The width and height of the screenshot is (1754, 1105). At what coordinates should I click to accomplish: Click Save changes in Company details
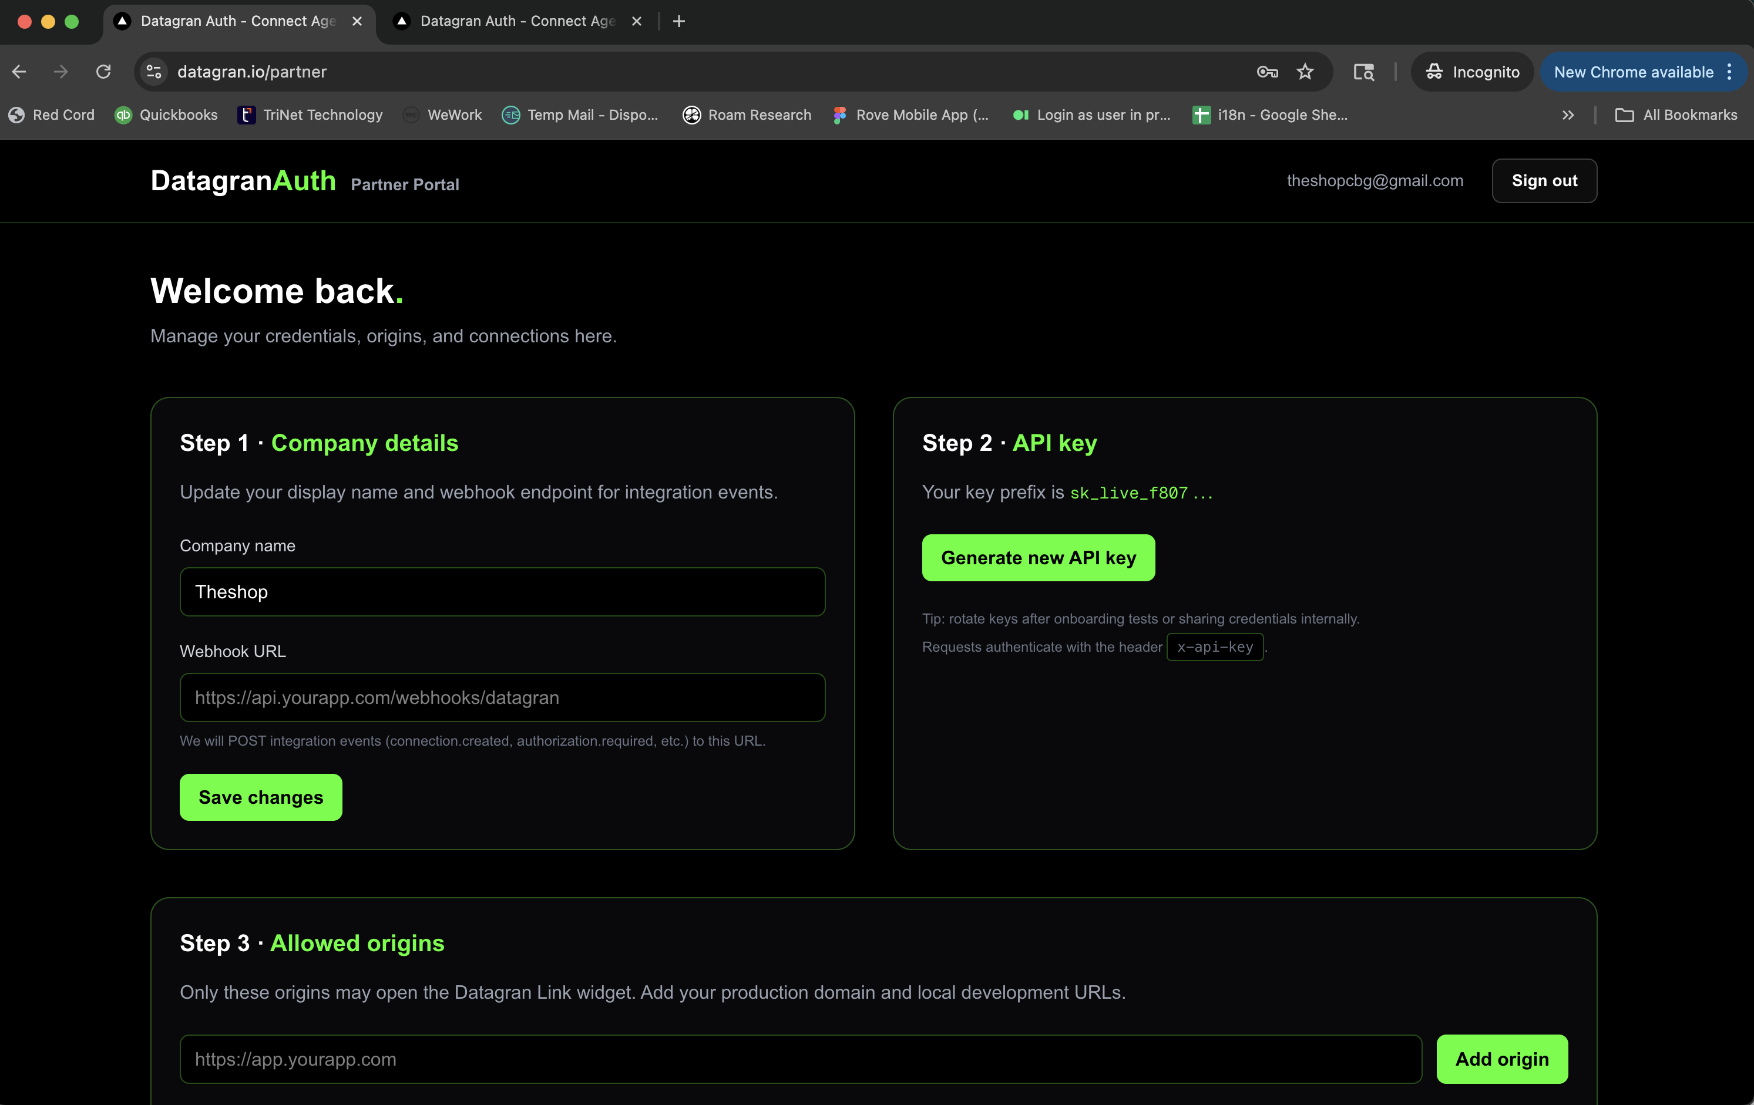(x=260, y=797)
